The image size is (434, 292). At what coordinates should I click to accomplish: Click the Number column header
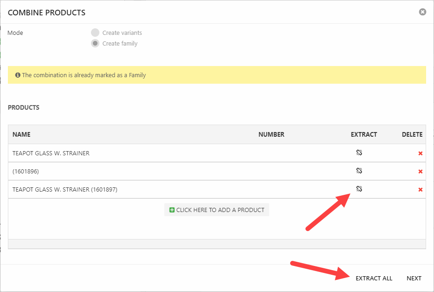271,134
